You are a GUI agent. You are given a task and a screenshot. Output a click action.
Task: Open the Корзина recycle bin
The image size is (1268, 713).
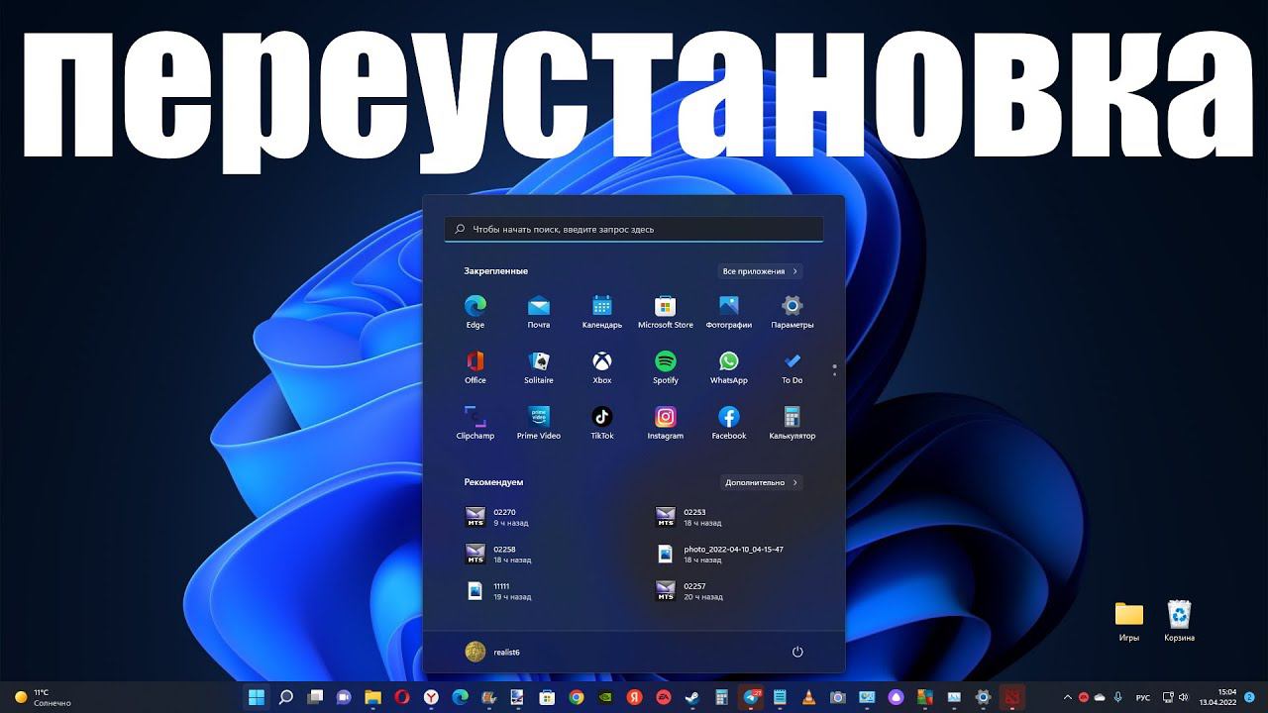pos(1179,621)
